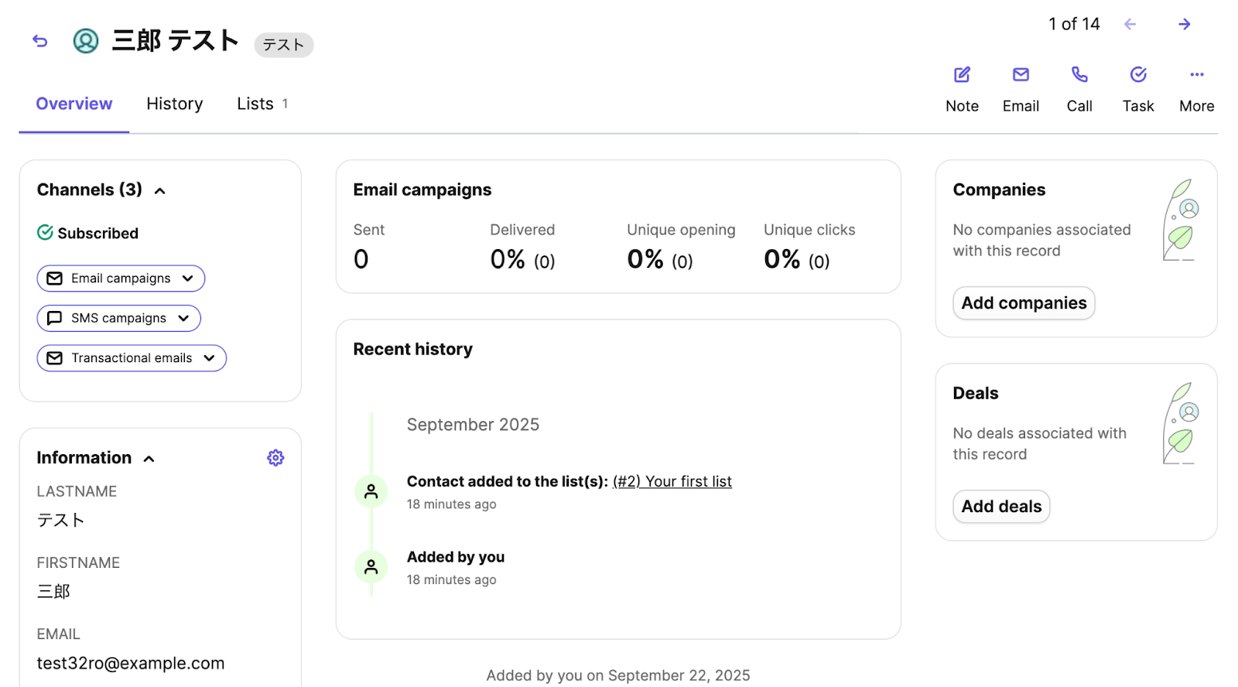Click the back arrow icon beside contact name
Viewport: 1238px width, 687px height.
[x=40, y=41]
